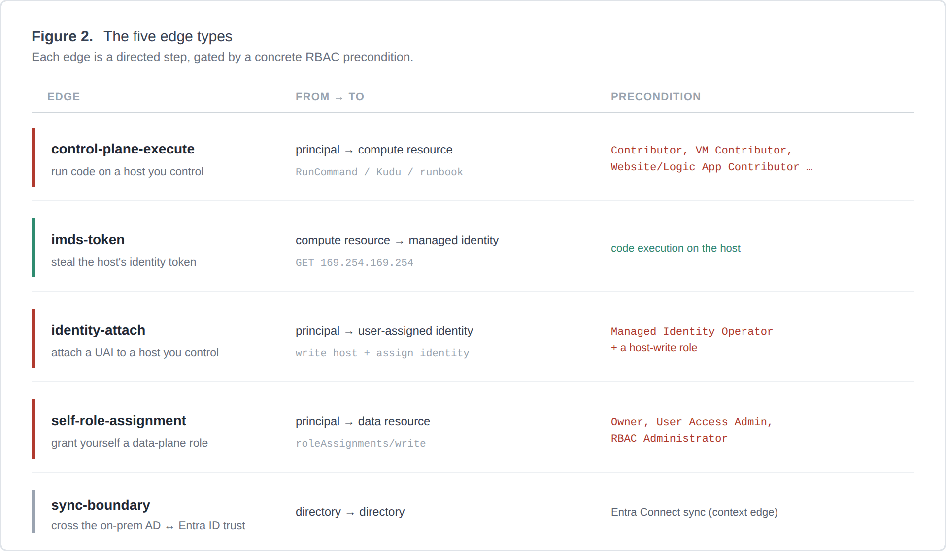Click the PRECONDITION column header
The width and height of the screenshot is (946, 551).
click(x=656, y=97)
